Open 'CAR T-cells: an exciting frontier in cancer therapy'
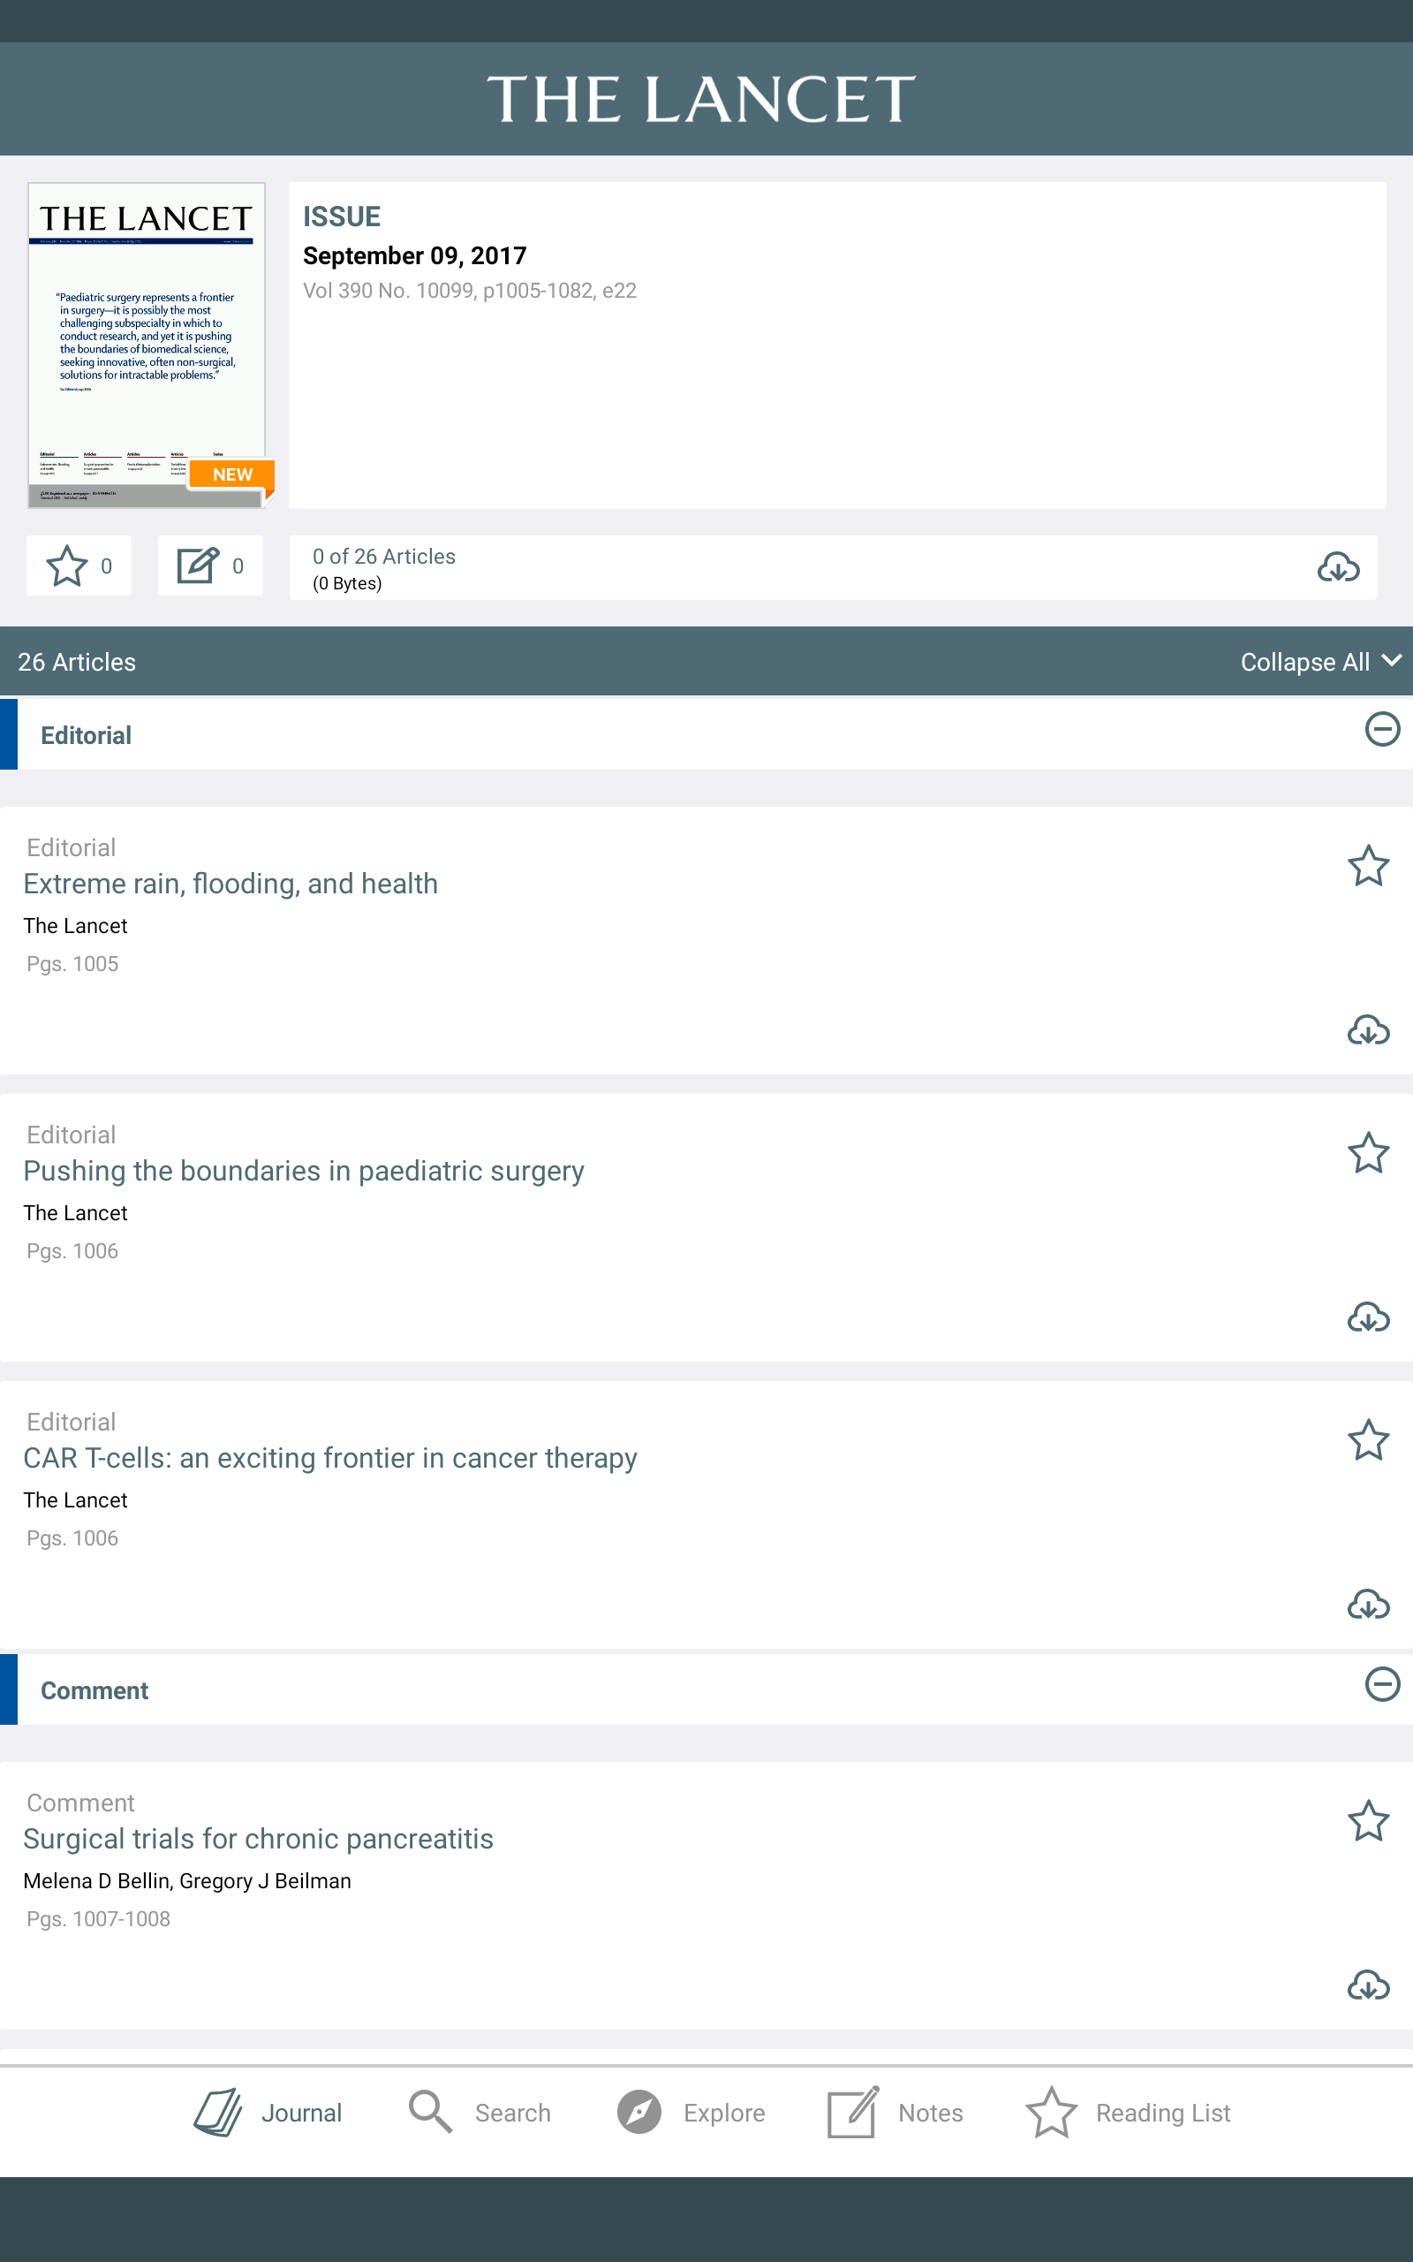The image size is (1413, 2262). [330, 1457]
